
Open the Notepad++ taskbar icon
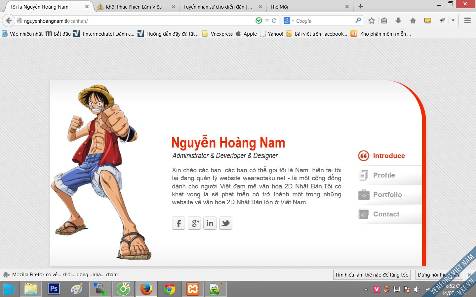click(216, 289)
